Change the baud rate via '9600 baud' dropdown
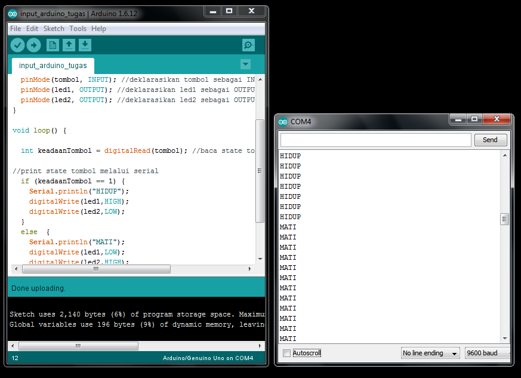The image size is (521, 378). 487,352
